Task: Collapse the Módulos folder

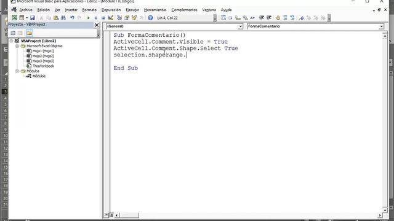Action: pyautogui.click(x=17, y=71)
